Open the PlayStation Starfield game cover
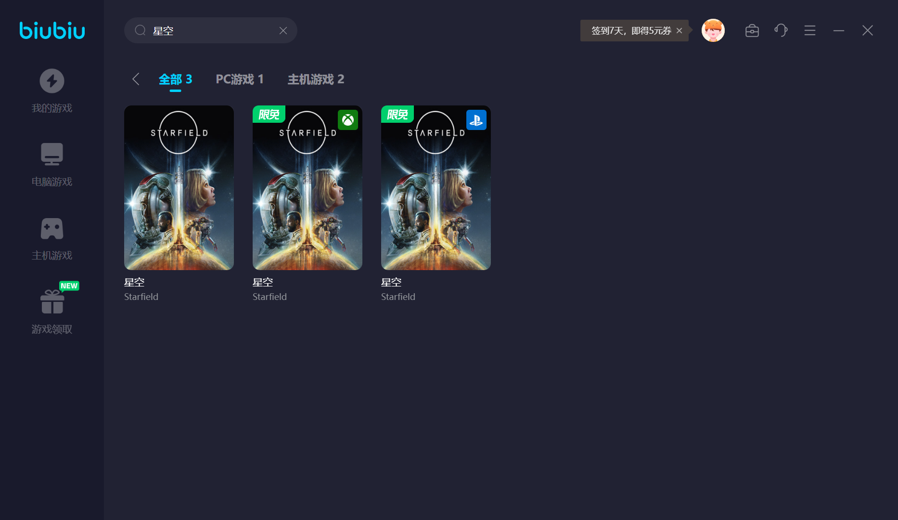898x520 pixels. pyautogui.click(x=436, y=188)
